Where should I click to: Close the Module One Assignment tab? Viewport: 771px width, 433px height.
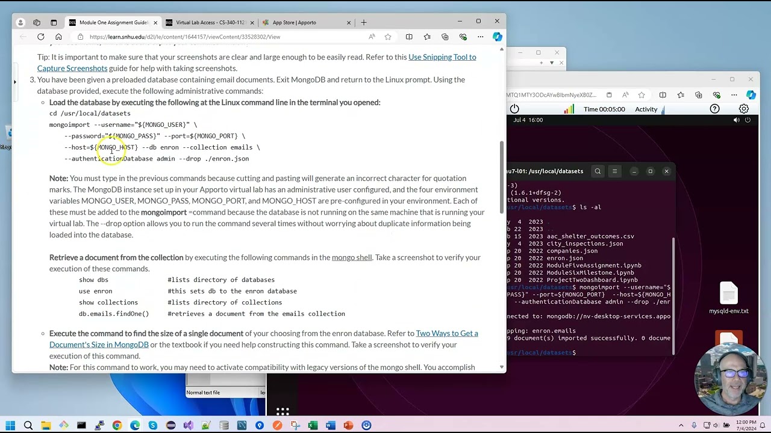(x=155, y=22)
